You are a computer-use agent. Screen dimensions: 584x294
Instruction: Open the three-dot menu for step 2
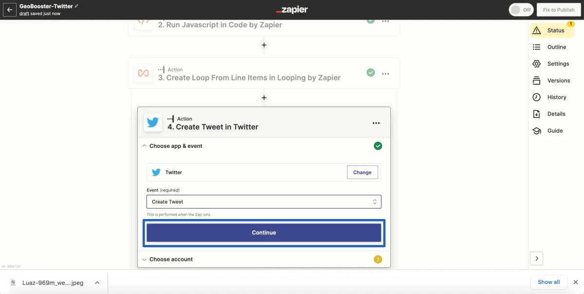coord(385,21)
